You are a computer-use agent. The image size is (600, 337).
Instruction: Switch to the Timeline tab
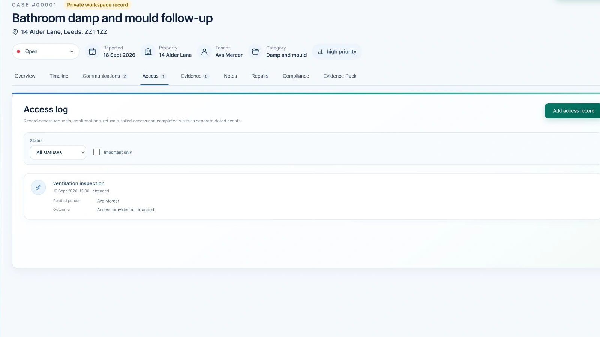point(59,76)
